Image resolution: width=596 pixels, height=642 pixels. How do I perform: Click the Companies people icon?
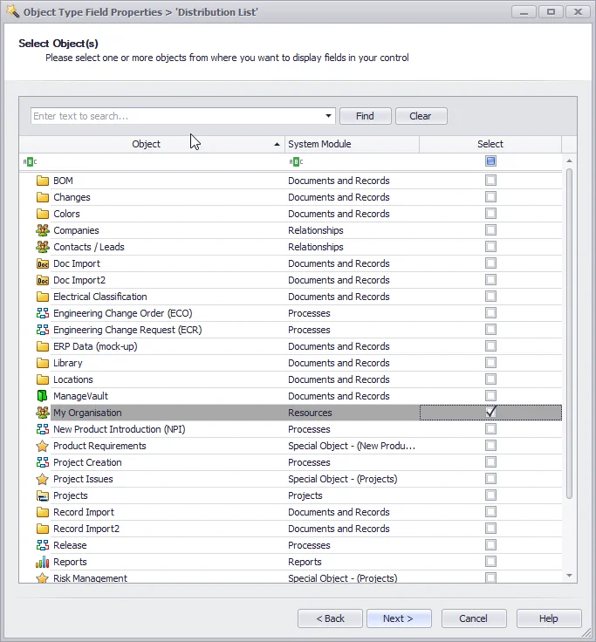42,230
